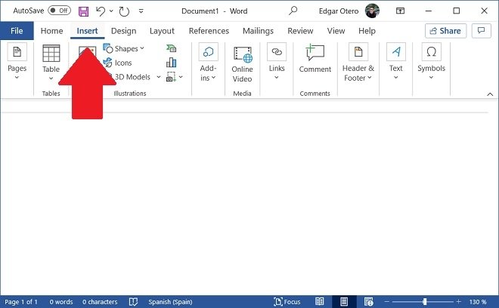Click the zoom in plus button
Image resolution: width=499 pixels, height=308 pixels.
[x=458, y=301]
